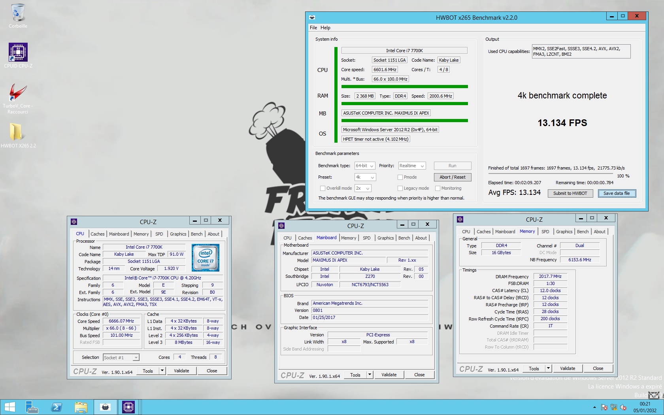Open the network tray icon

tap(614, 407)
